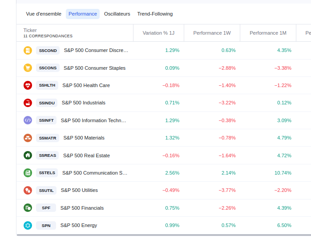Click the Industrials factory icon
This screenshot has height=243, width=311.
(x=28, y=103)
